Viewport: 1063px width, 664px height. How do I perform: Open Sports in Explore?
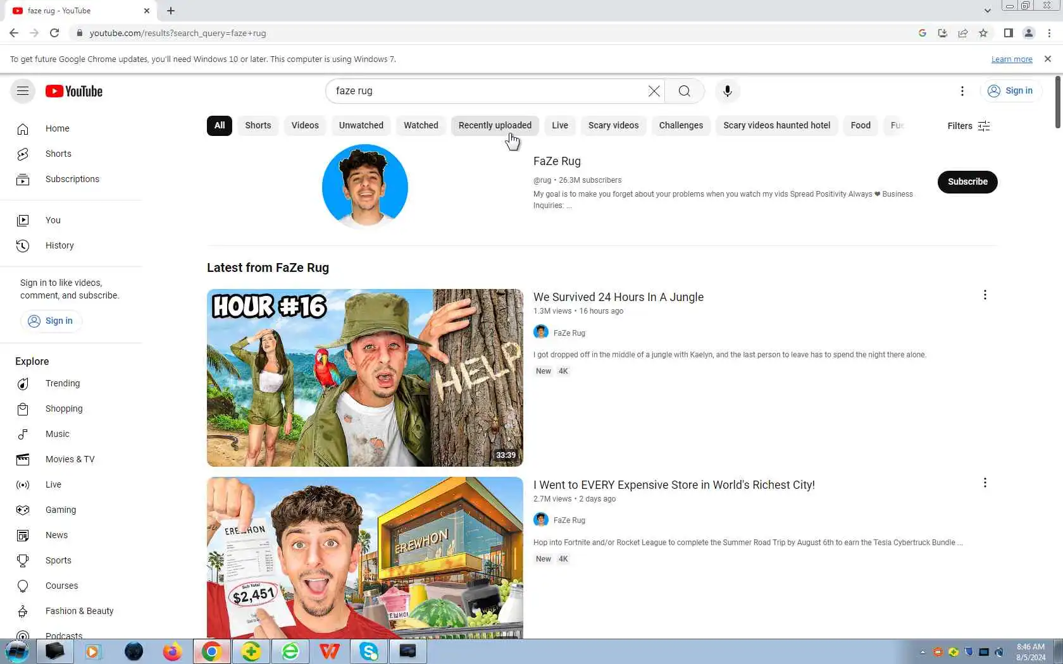click(x=71, y=560)
